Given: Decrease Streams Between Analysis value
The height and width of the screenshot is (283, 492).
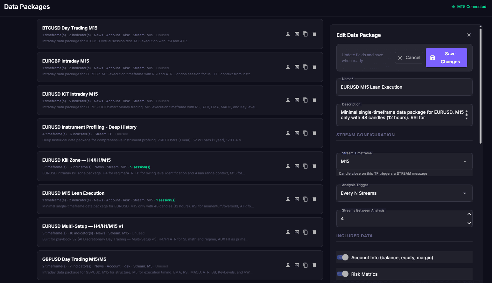Looking at the screenshot, I should (x=469, y=223).
